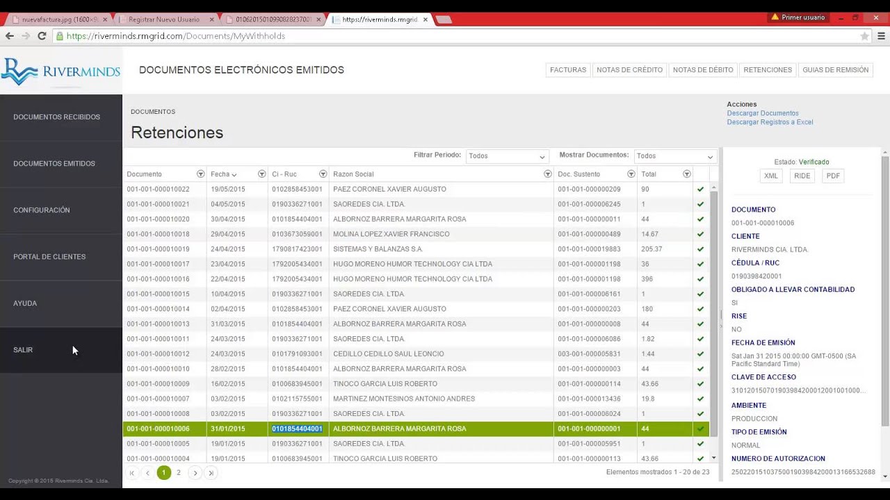Open the FACTURAS tab
This screenshot has height=500, width=890.
(568, 70)
